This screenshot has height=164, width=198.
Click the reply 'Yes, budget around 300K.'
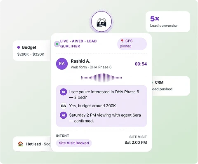pyautogui.click(x=93, y=106)
